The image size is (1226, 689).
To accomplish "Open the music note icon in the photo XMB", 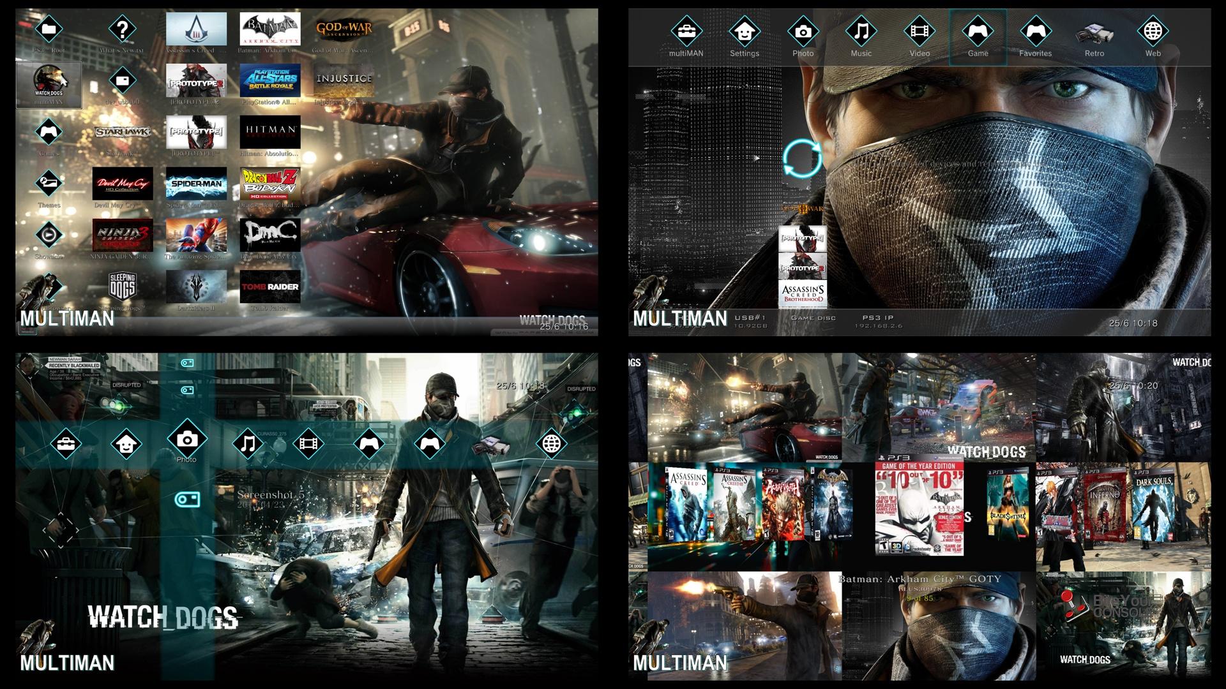I will pos(248,443).
